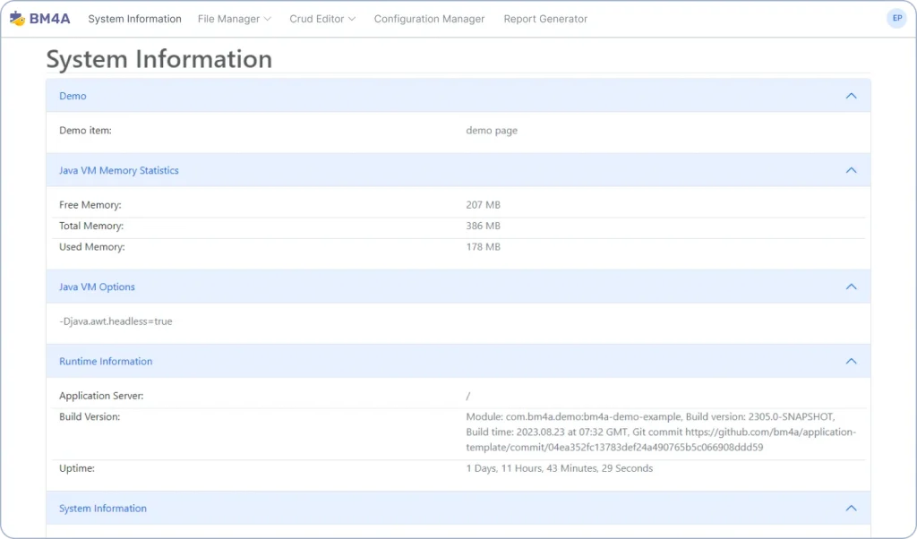Click the 'Demo item:' label

tap(85, 131)
